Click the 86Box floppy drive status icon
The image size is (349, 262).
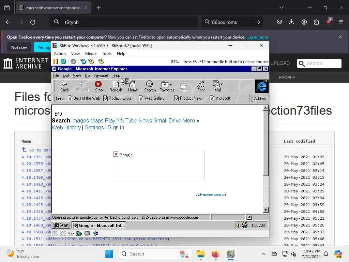tap(55, 233)
